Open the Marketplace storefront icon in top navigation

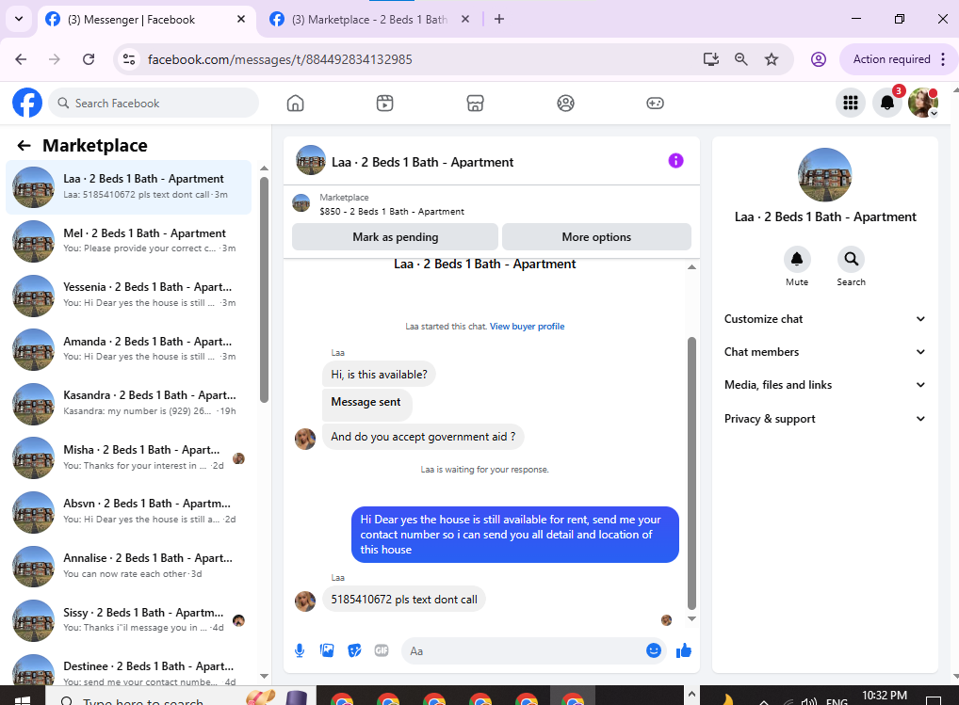coord(475,104)
